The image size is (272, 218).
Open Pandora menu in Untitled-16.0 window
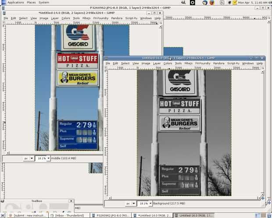(219, 63)
